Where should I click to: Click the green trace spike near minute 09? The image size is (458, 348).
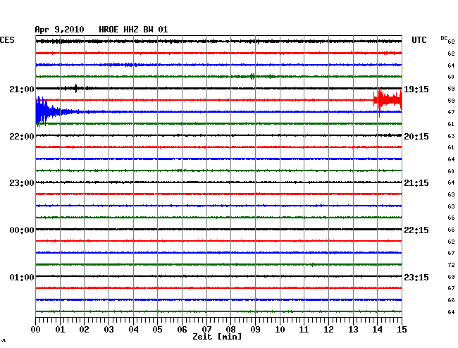(x=252, y=77)
